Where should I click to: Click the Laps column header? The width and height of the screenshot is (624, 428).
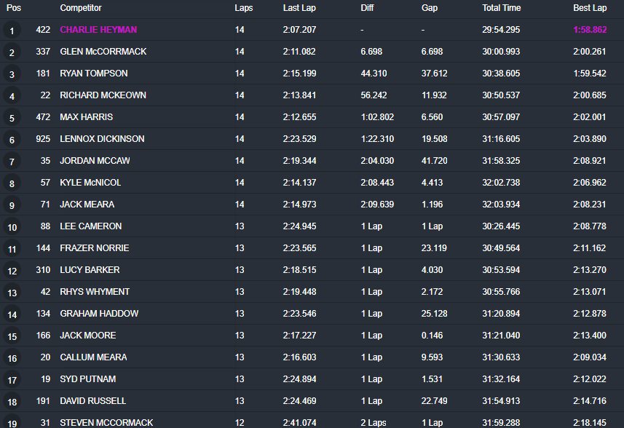[x=244, y=8]
